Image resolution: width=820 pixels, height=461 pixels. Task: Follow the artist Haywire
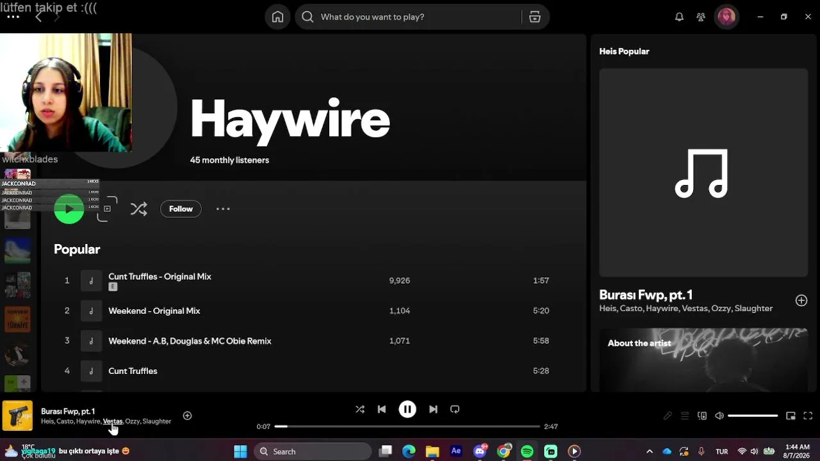181,209
